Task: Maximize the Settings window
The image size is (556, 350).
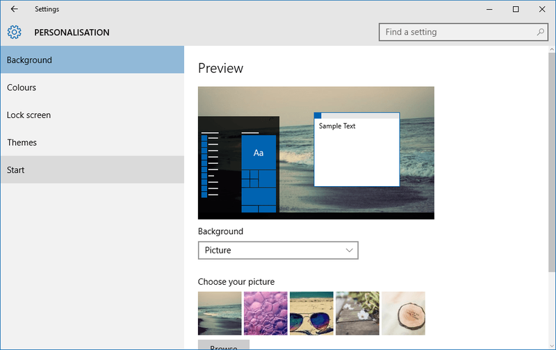Action: coord(516,9)
